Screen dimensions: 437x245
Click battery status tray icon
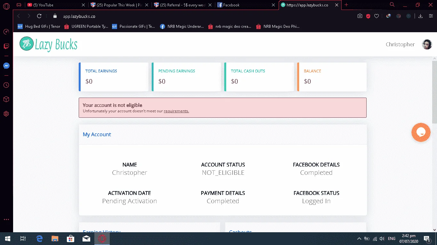coord(367,239)
